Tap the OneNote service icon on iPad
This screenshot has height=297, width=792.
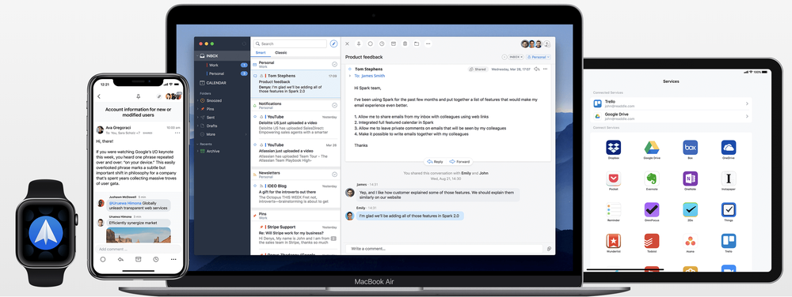point(690,179)
